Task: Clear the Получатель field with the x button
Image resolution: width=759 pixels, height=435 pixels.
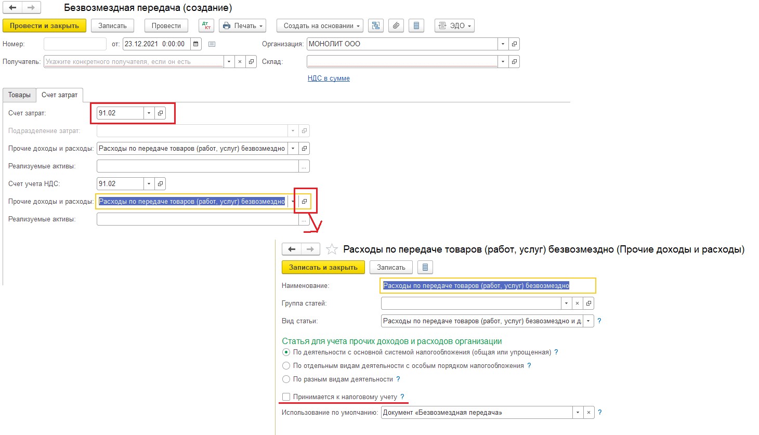Action: 240,62
